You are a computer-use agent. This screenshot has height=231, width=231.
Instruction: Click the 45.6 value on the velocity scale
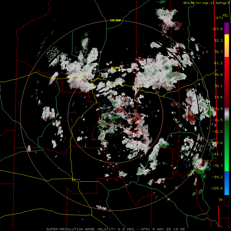[218, 74]
